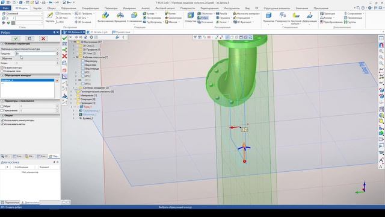Open the rib orientation dropdown under Основные параметры

coord(29,49)
